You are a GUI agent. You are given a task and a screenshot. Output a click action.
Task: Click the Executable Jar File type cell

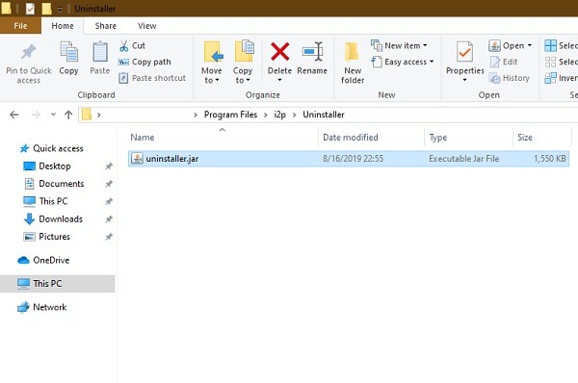click(x=463, y=159)
